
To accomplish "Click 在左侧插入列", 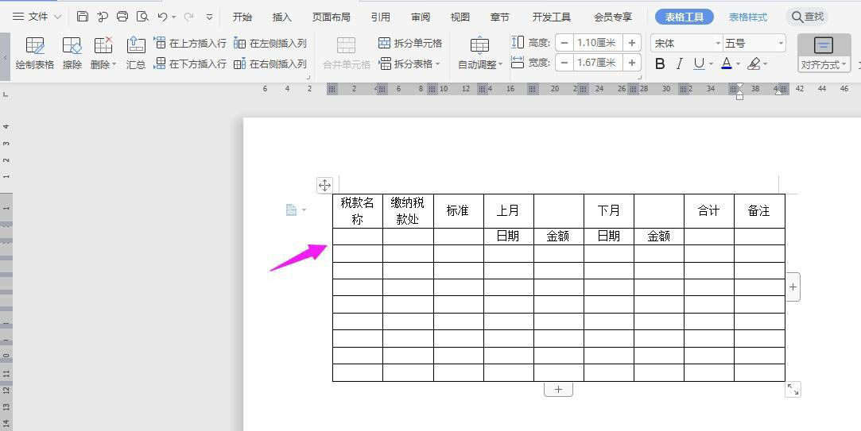I will 270,43.
